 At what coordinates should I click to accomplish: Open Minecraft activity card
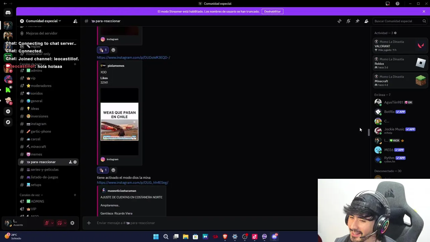pyautogui.click(x=400, y=81)
